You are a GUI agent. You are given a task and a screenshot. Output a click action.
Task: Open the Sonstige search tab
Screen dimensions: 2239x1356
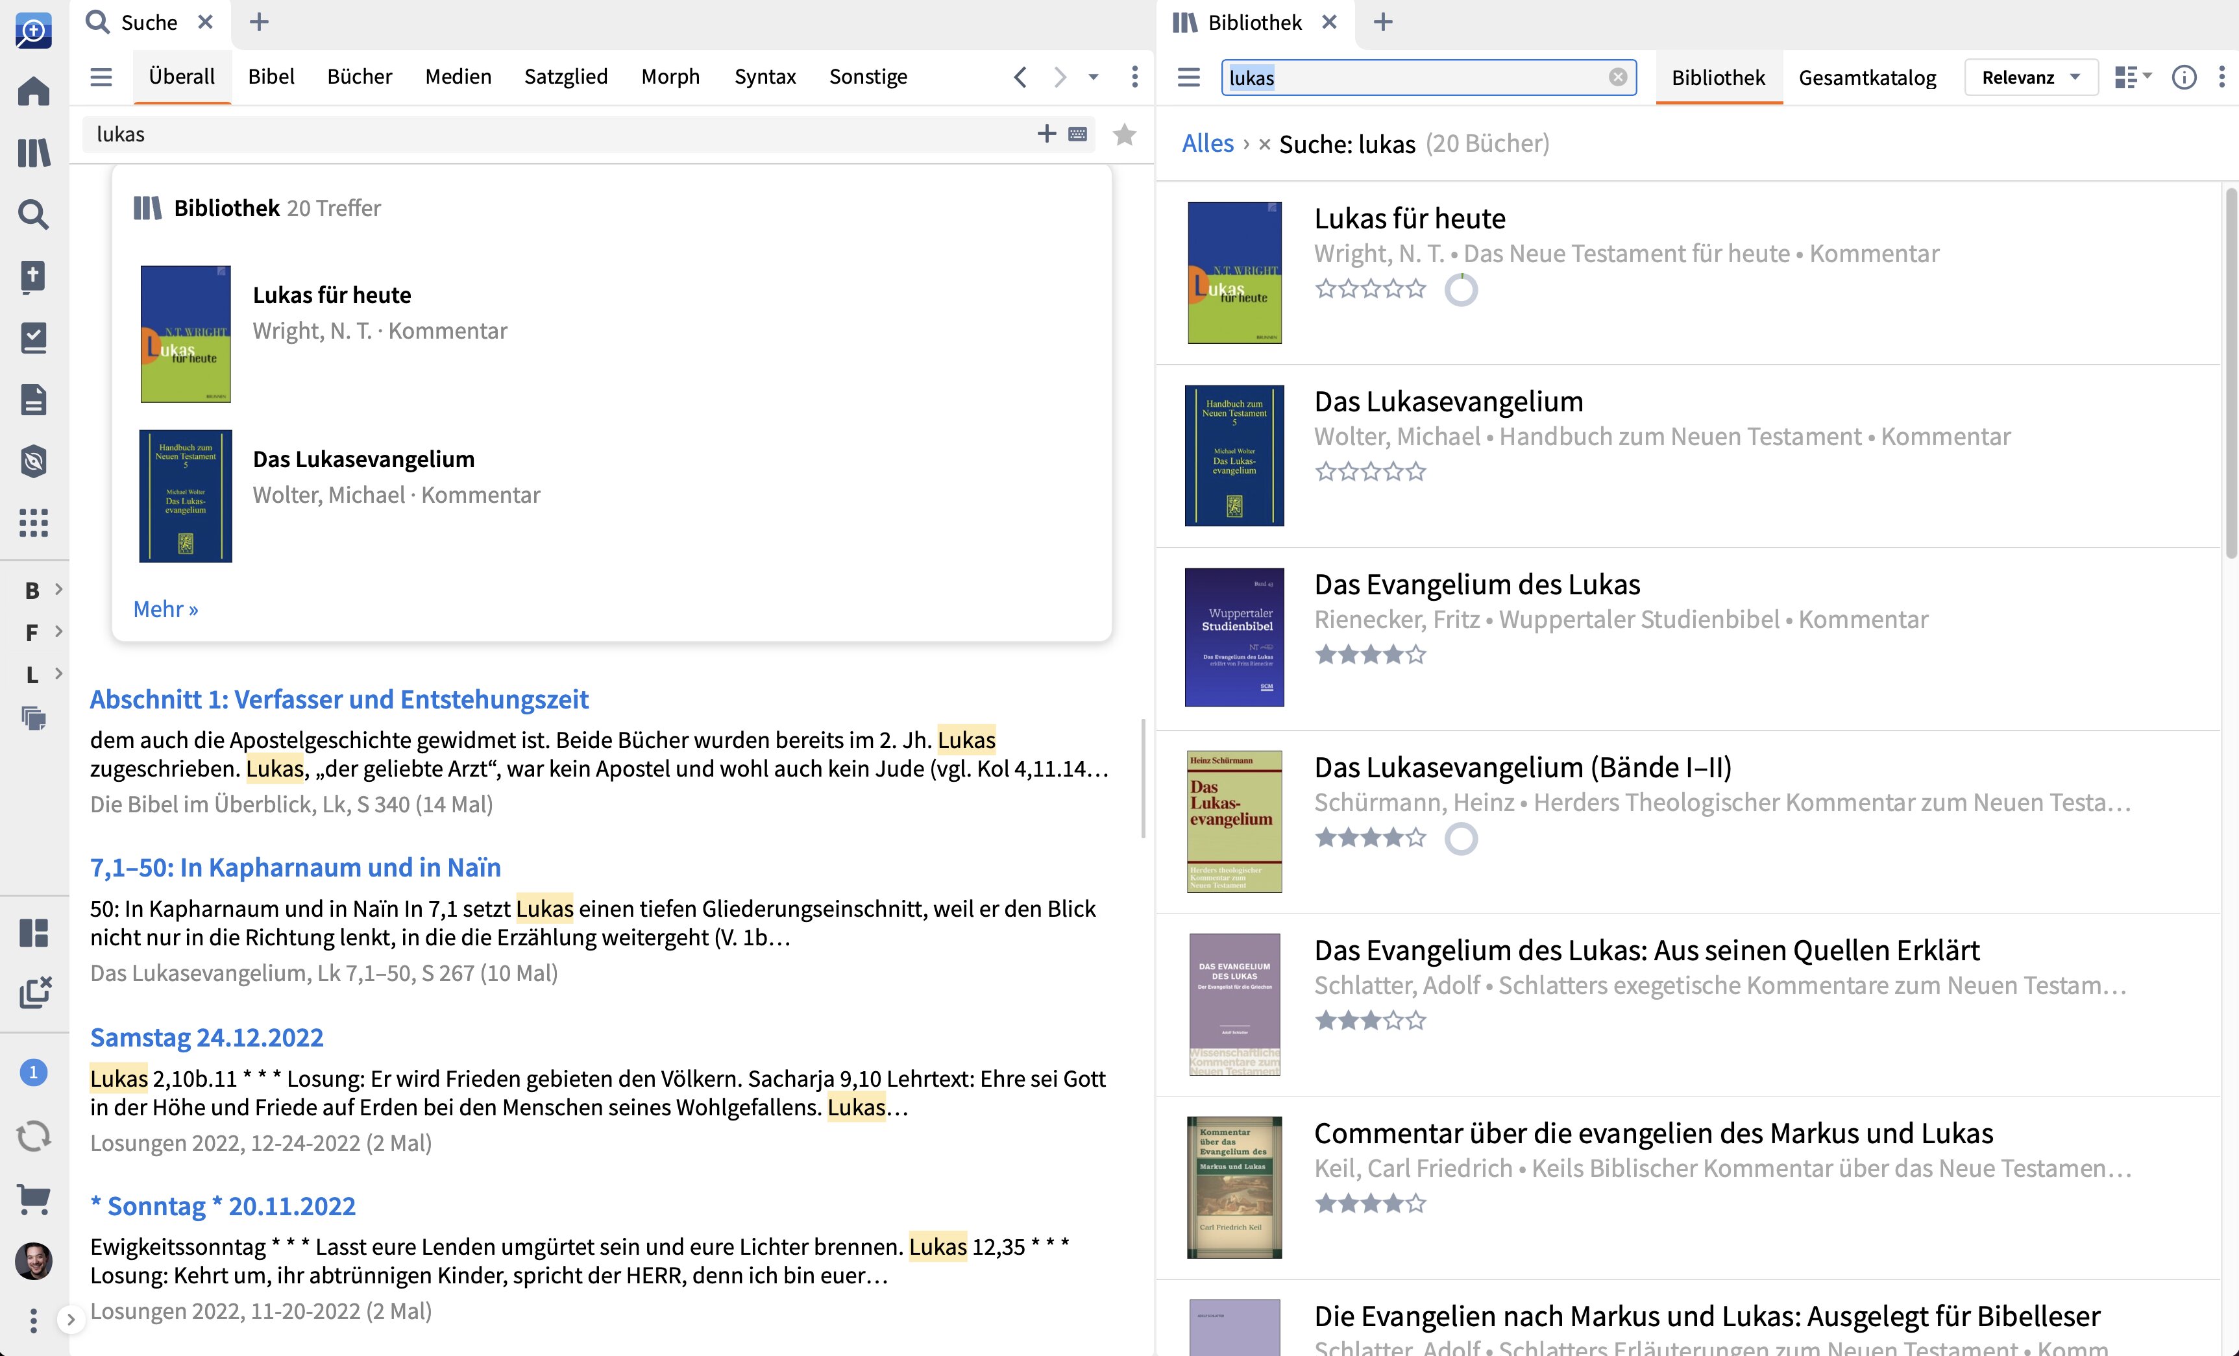[x=868, y=77]
